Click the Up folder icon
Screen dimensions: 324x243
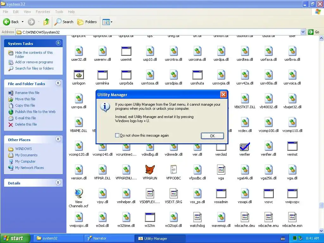pyautogui.click(x=47, y=22)
